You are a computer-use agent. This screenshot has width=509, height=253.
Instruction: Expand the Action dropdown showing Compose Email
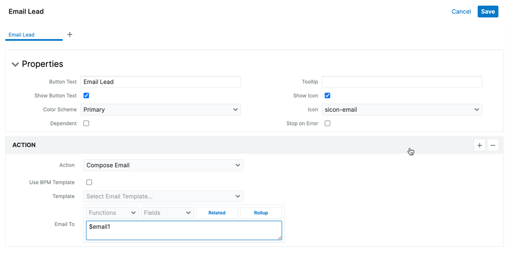tap(163, 165)
